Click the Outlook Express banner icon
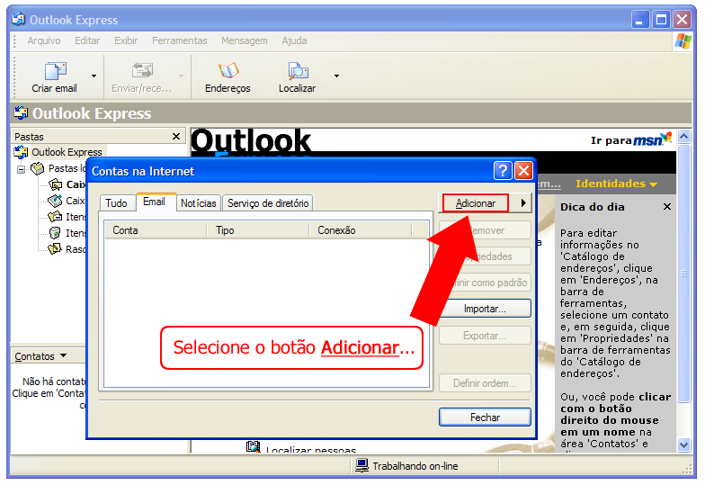Viewport: 705px width, 485px height. tap(21, 113)
